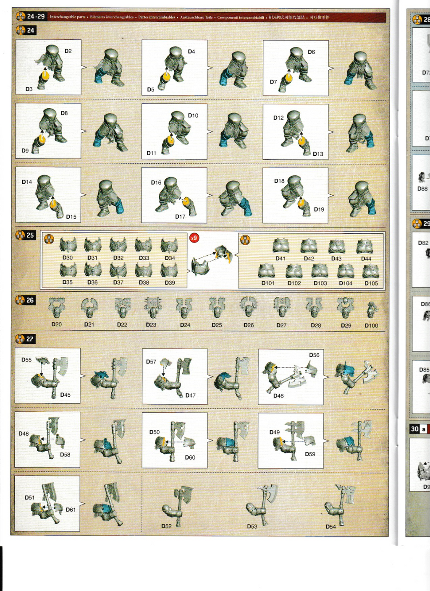Open the D56 and D46 dual-axe assembly panel
Screen dimensions: 430x591
coord(291,377)
